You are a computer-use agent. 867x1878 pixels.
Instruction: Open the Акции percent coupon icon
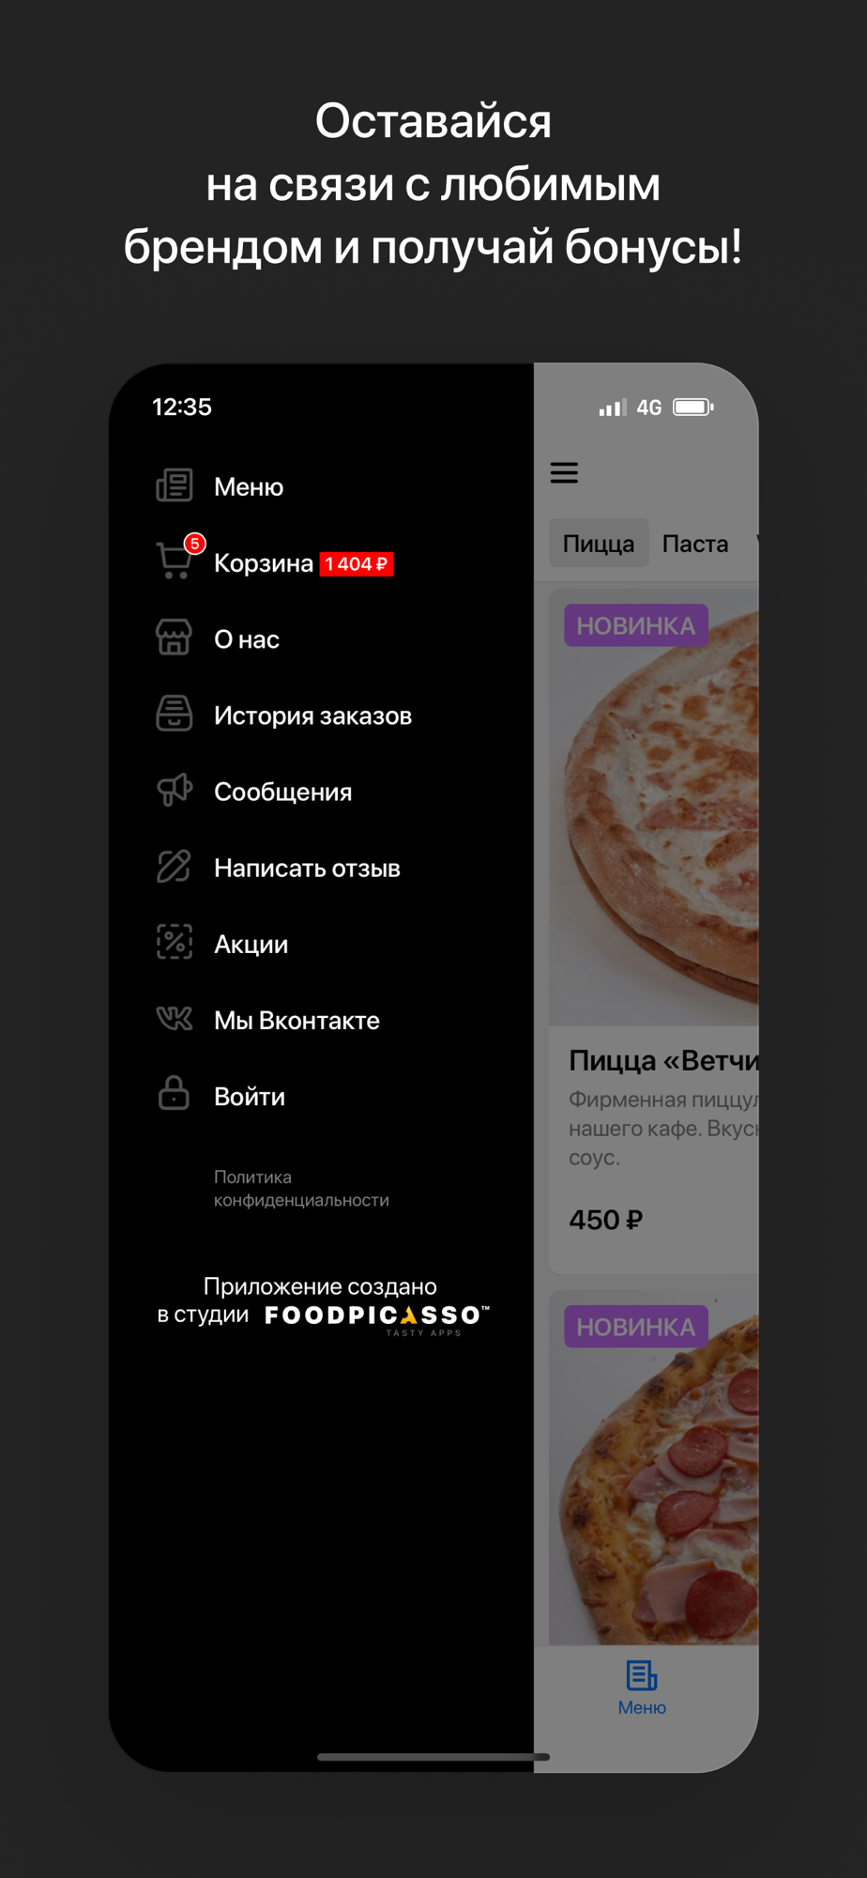[175, 943]
